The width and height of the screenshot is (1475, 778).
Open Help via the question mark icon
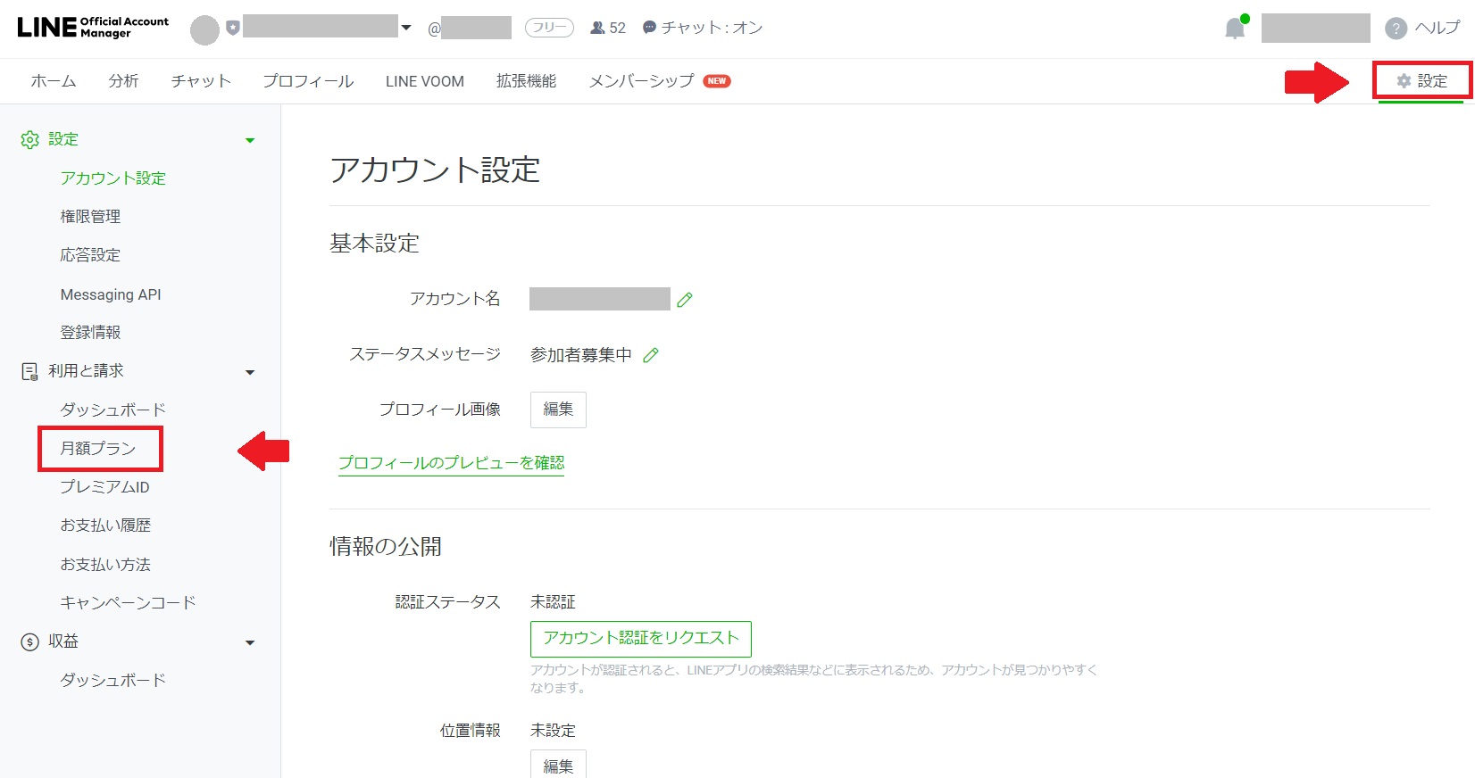pos(1396,29)
